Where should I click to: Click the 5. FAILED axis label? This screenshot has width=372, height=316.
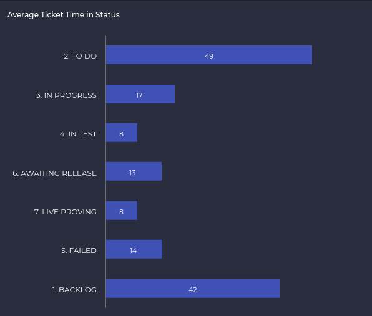(x=79, y=251)
